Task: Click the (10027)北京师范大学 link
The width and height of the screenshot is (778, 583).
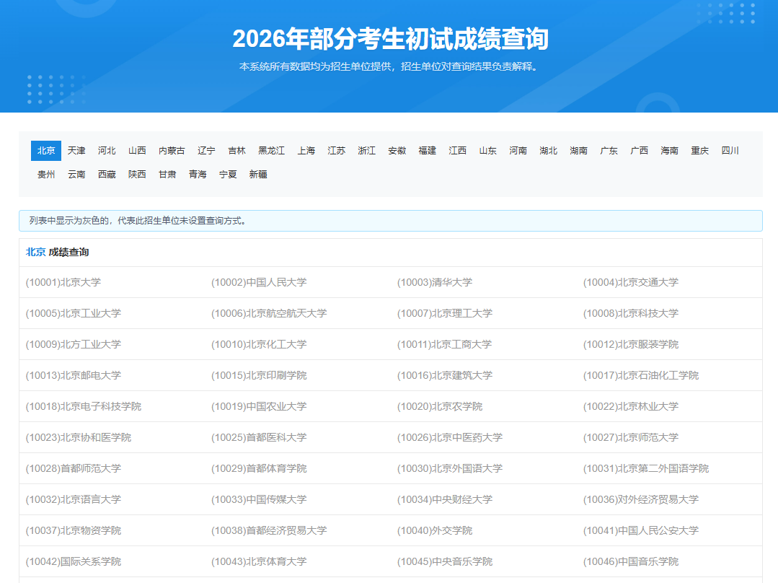Action: [630, 437]
